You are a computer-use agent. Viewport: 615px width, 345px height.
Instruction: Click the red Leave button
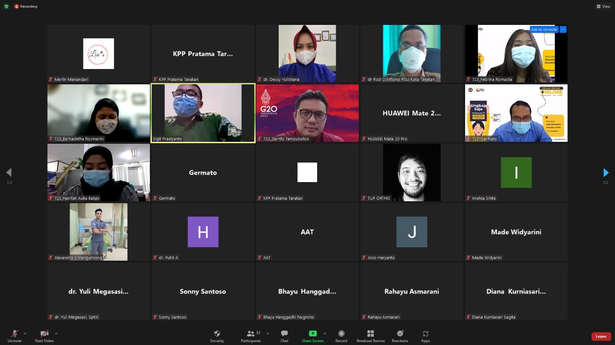click(601, 336)
